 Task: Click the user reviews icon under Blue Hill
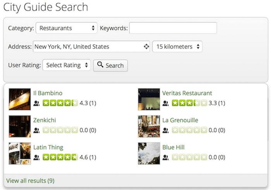[x=165, y=157]
